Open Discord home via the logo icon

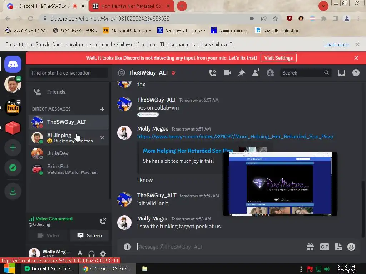[x=13, y=64]
